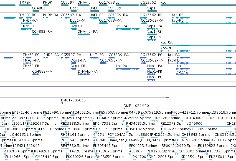This screenshot has width=236, height=161.
Task: Select protein Dcp1-PA
Action: coord(78,60)
